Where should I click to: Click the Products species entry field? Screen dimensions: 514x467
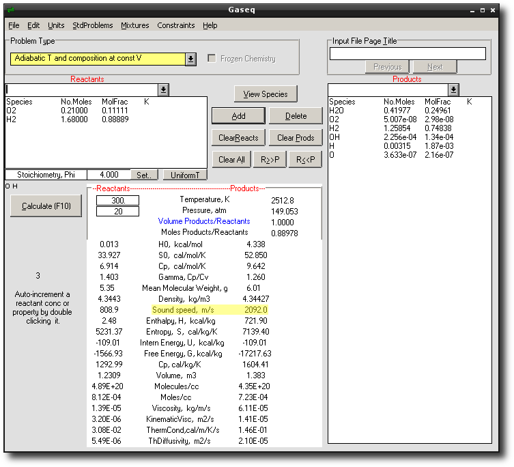tap(388, 89)
